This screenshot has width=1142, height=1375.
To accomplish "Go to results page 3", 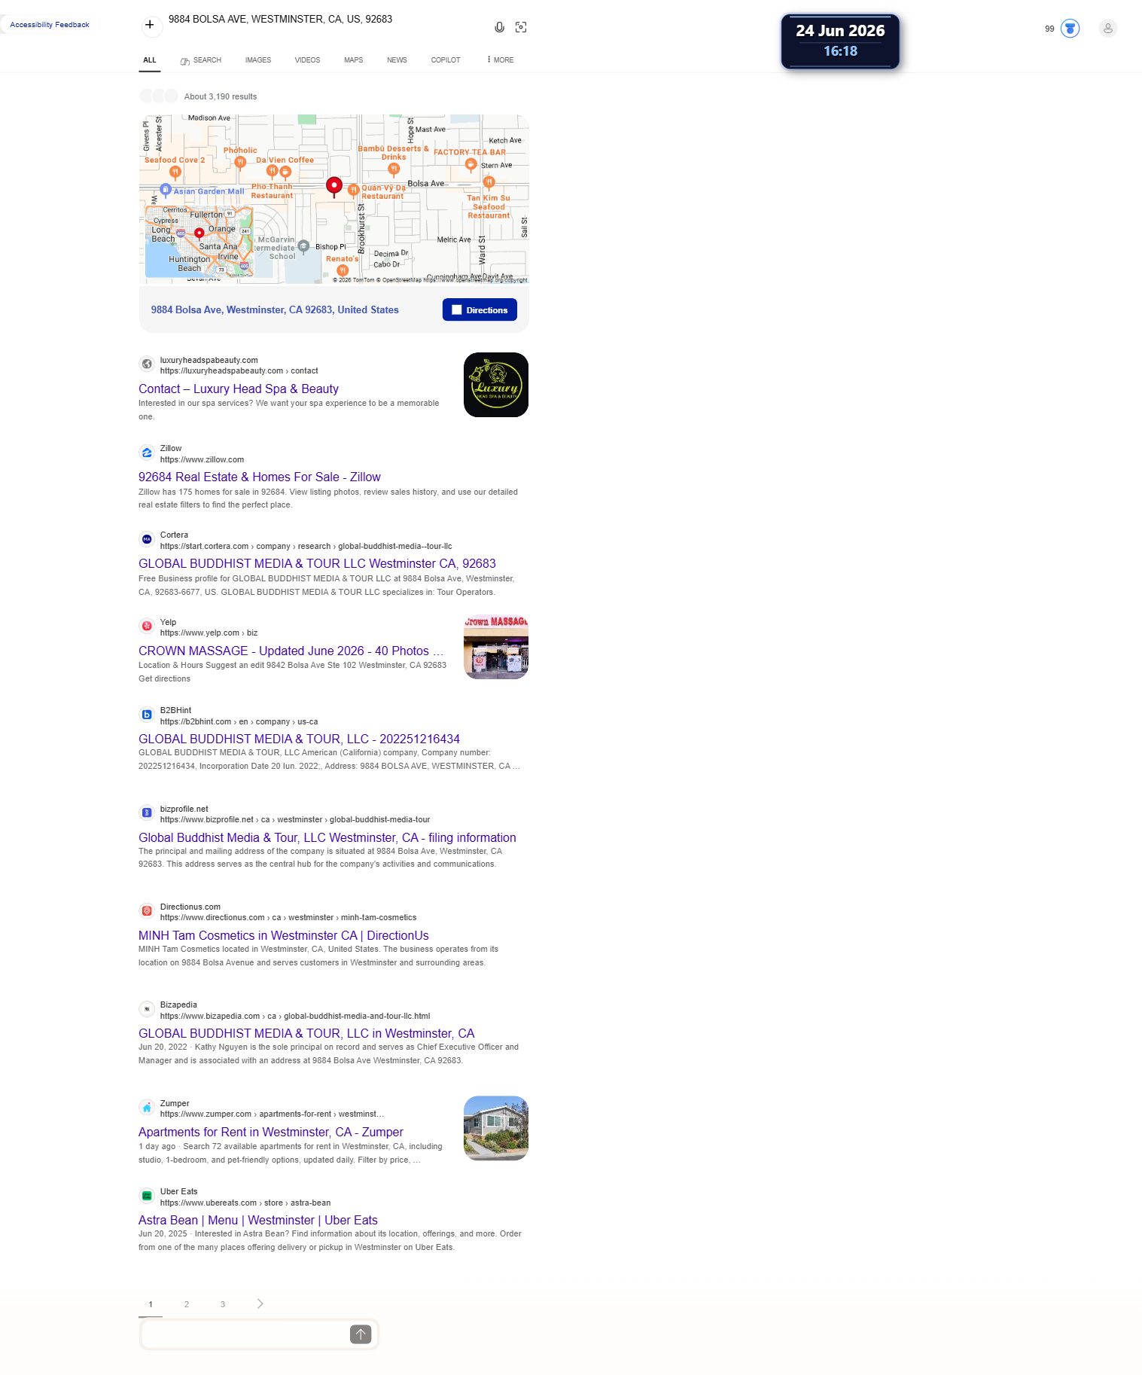I will (x=223, y=1304).
